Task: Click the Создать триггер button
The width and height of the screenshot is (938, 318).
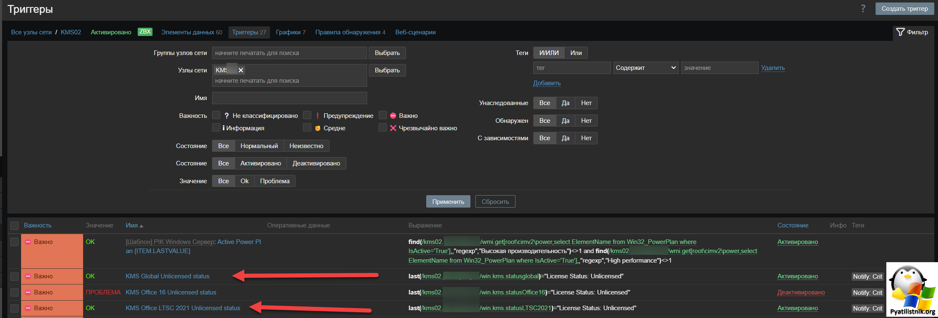Action: click(905, 9)
